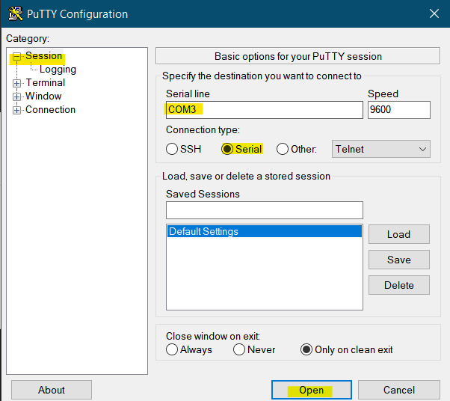Click Open to start the connection

coord(311,390)
